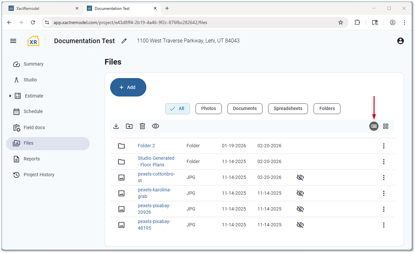Screen dimensions: 415x253
Task: Select the Photos filter chip
Action: click(208, 108)
